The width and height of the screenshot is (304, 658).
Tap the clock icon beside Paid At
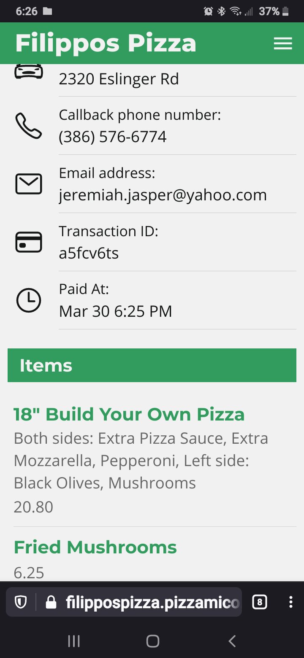click(x=29, y=300)
